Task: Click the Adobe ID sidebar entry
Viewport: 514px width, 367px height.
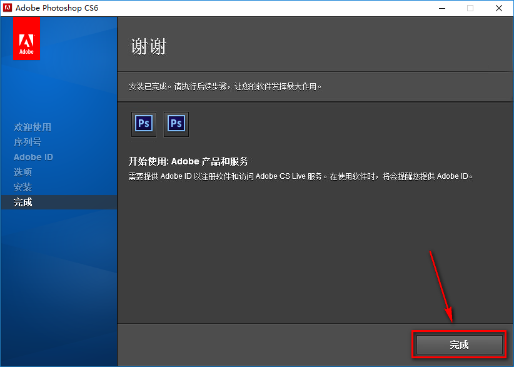Action: [33, 157]
